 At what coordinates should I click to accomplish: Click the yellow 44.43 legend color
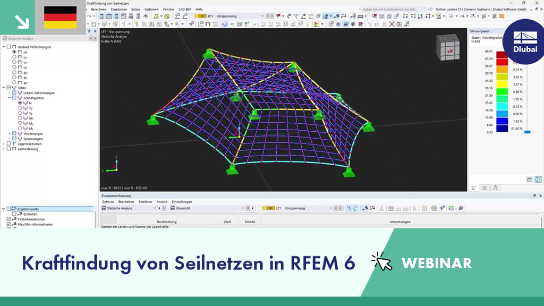(502, 84)
